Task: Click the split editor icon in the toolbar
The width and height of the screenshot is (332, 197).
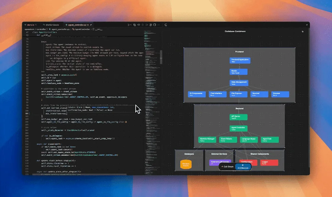Action: tap(155, 25)
